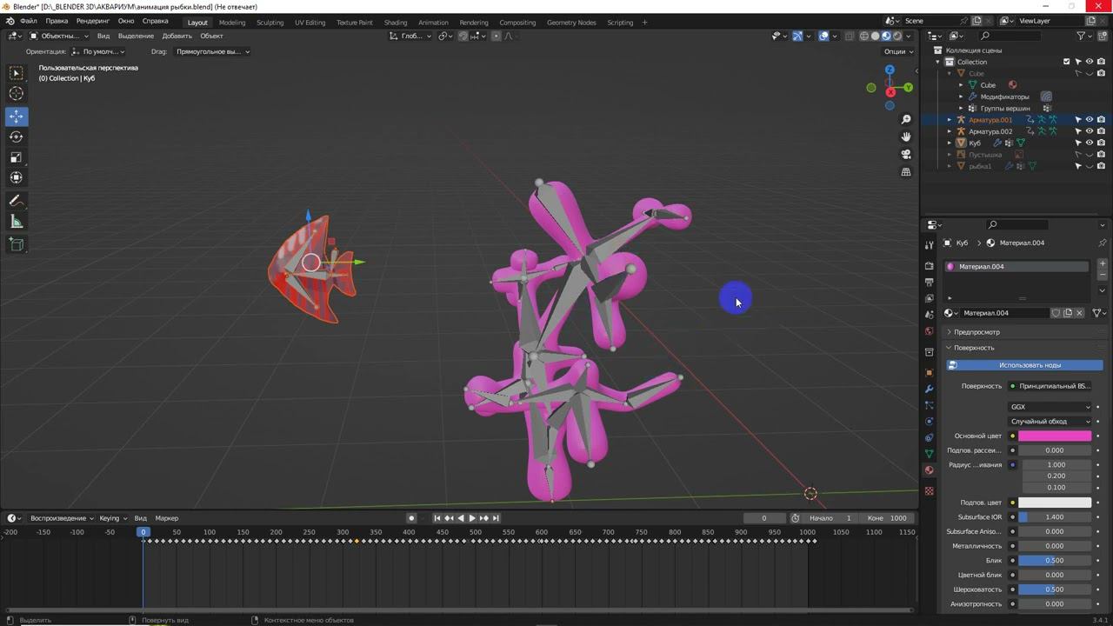Click the Использовать ноды button
The height and width of the screenshot is (626, 1113).
click(1024, 365)
